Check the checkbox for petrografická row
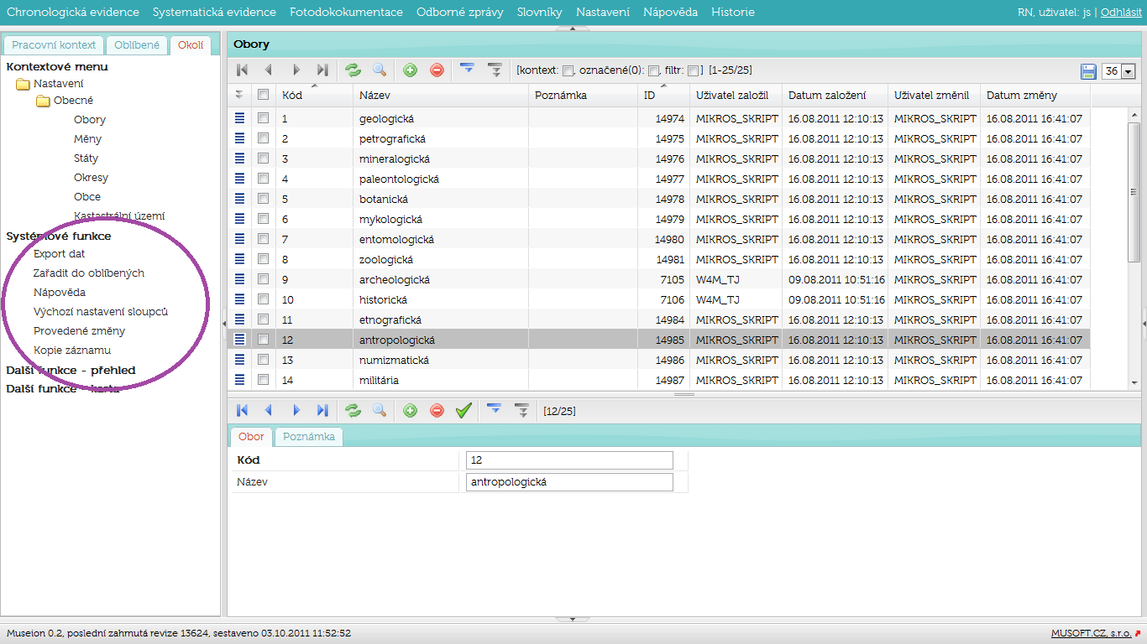The image size is (1147, 644). 263,138
